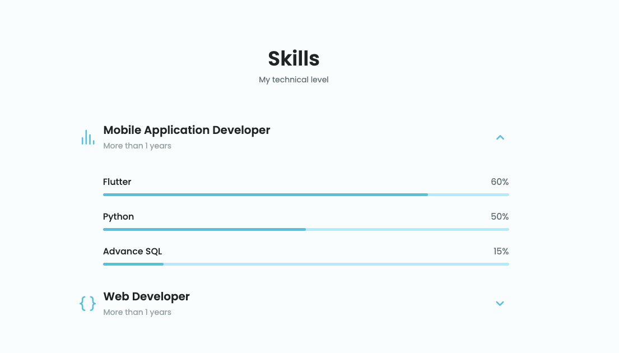Click the Advance SQL progress bar
619x353 pixels.
[306, 264]
